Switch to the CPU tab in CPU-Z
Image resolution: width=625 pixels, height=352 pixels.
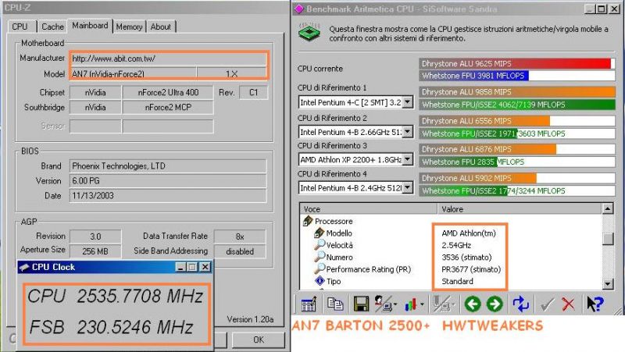coord(20,27)
